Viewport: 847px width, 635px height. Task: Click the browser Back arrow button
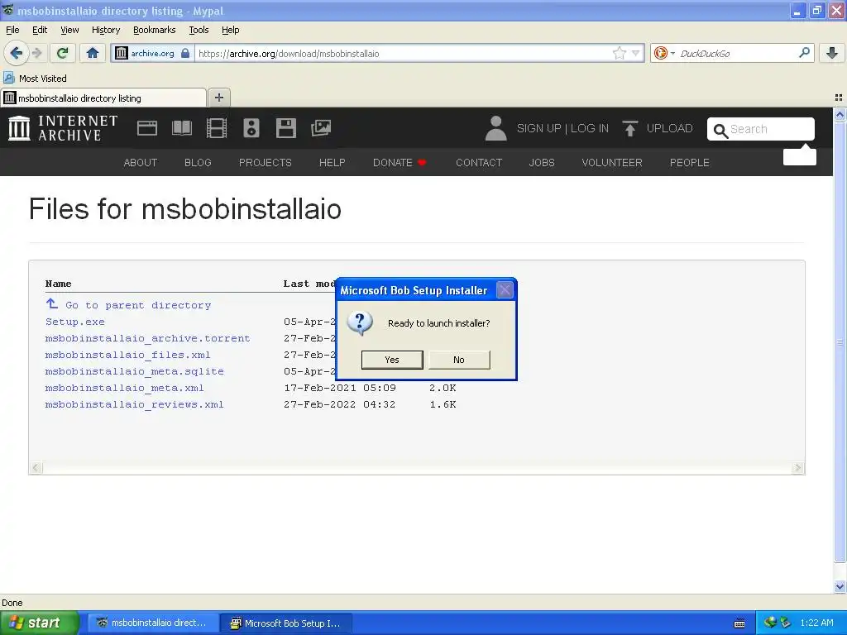click(16, 53)
